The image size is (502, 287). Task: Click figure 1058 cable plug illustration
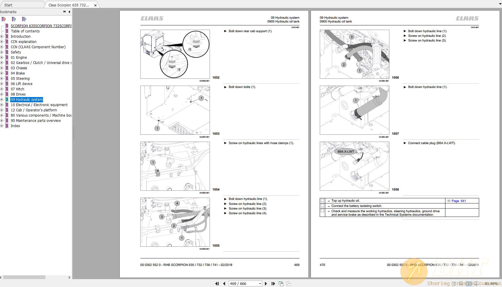(x=354, y=166)
